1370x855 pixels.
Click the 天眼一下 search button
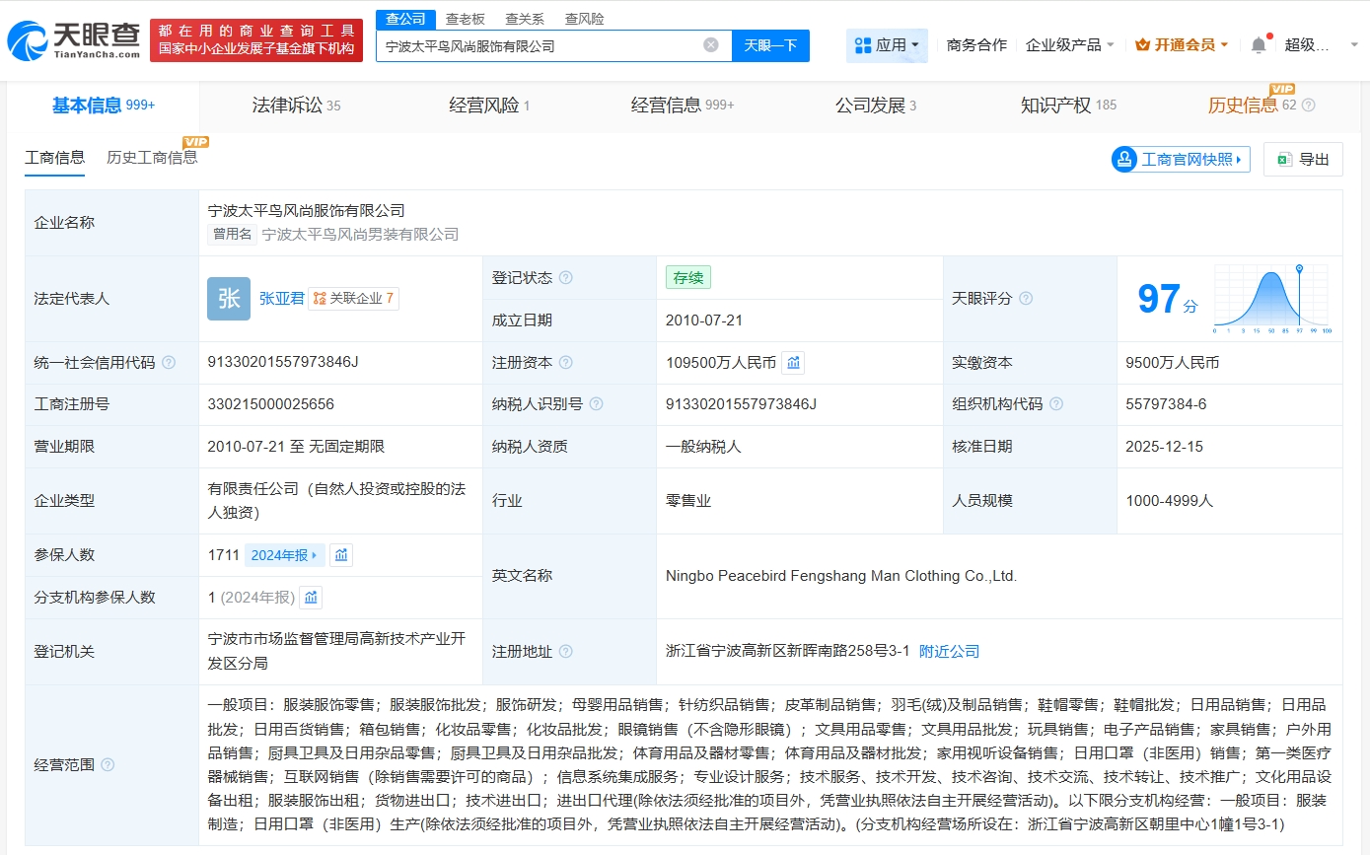(x=770, y=45)
